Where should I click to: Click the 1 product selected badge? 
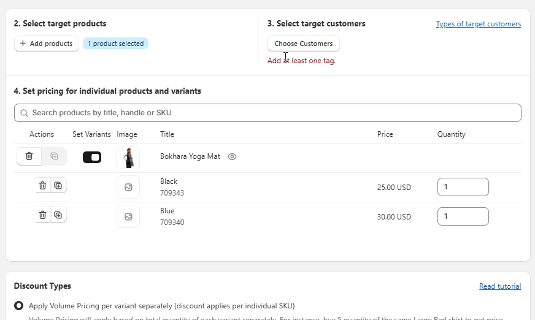pyautogui.click(x=116, y=44)
